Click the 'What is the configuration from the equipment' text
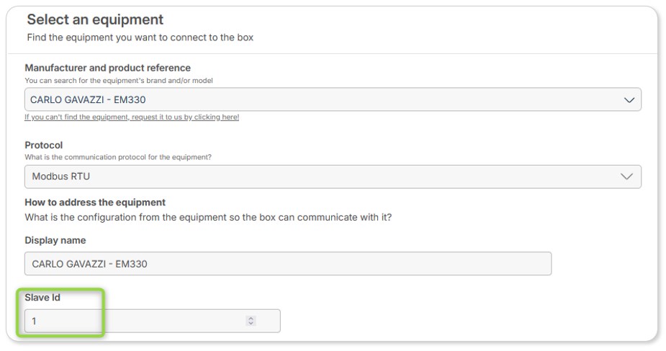Viewport: 666px width, 351px height. tap(208, 217)
